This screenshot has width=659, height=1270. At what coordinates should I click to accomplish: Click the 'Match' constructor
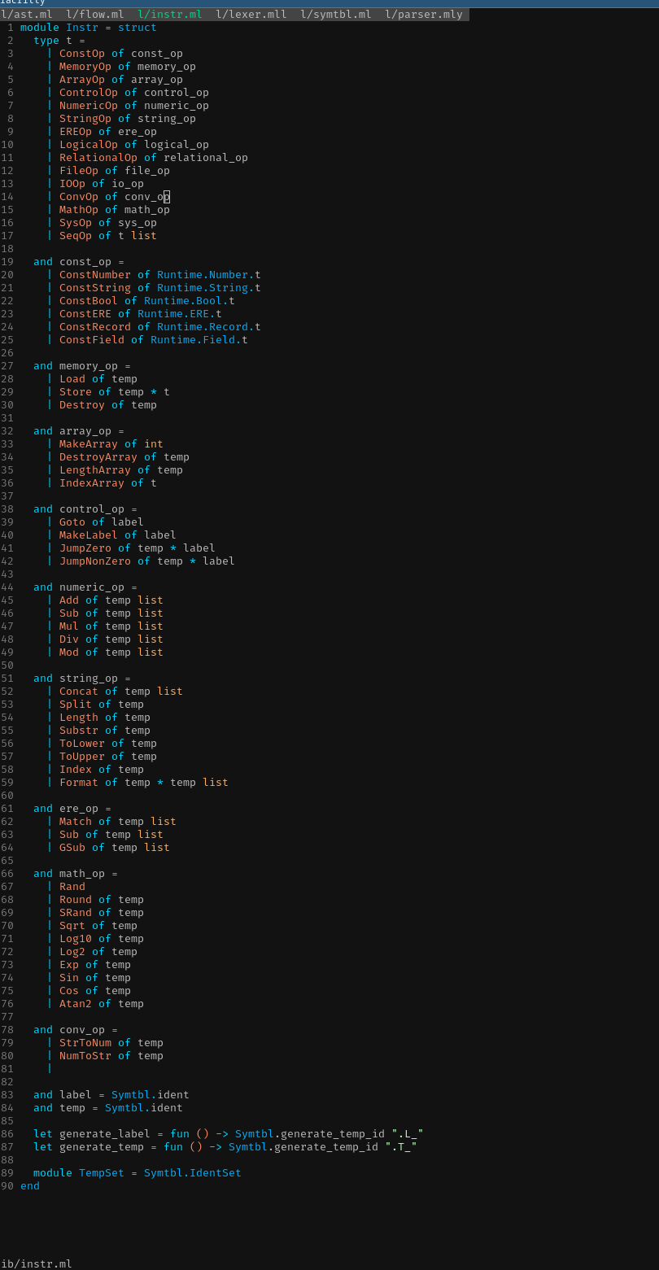click(x=76, y=822)
